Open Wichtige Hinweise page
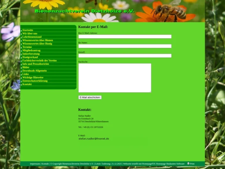 (33, 77)
